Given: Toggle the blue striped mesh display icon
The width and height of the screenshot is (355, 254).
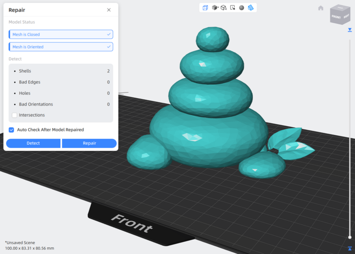Looking at the screenshot, I should click(x=250, y=8).
